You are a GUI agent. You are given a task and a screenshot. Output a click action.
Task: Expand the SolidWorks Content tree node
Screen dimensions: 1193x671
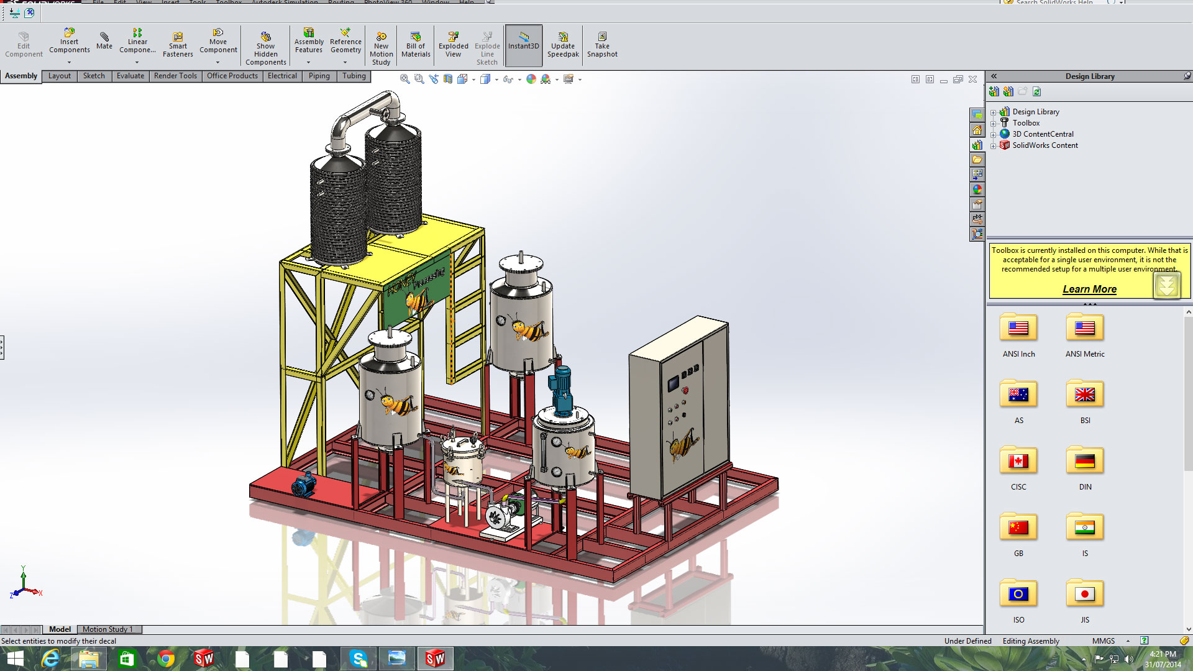coord(993,146)
